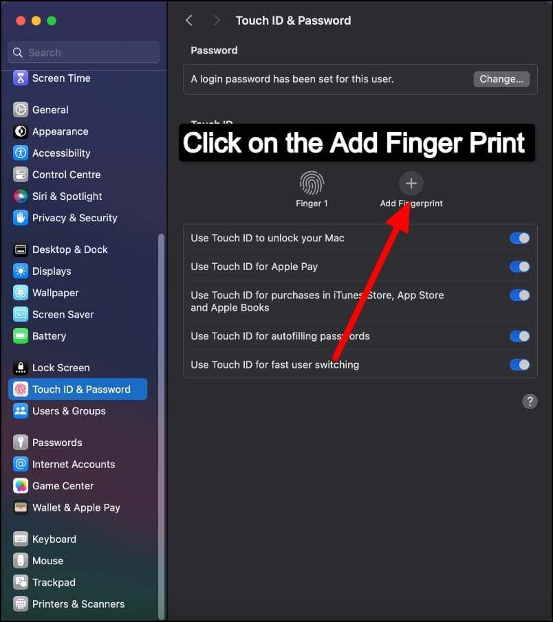Select Siri & Spotlight label in sidebar
553x622 pixels.
(67, 197)
